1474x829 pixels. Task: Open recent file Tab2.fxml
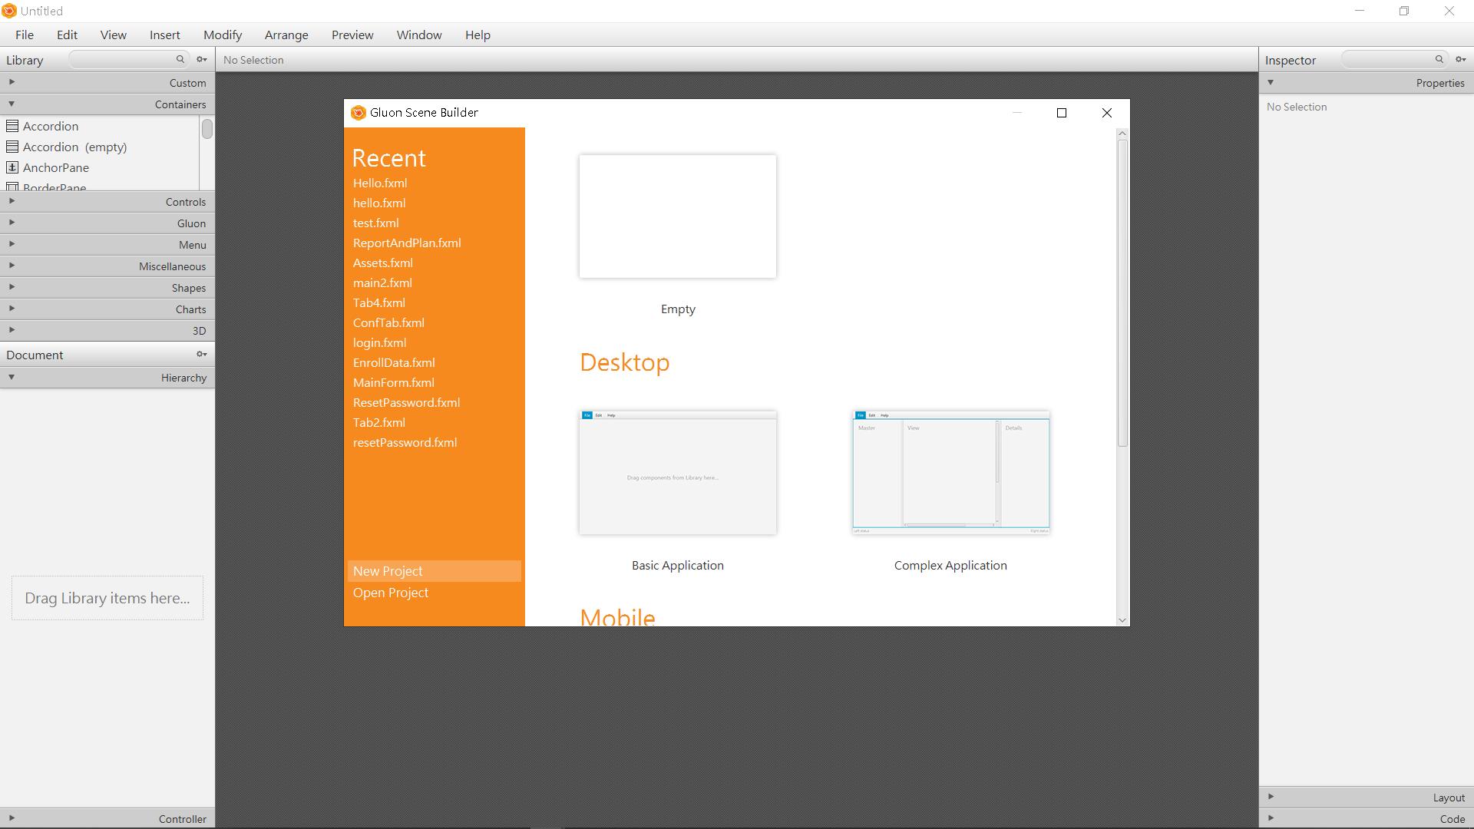[x=379, y=422]
